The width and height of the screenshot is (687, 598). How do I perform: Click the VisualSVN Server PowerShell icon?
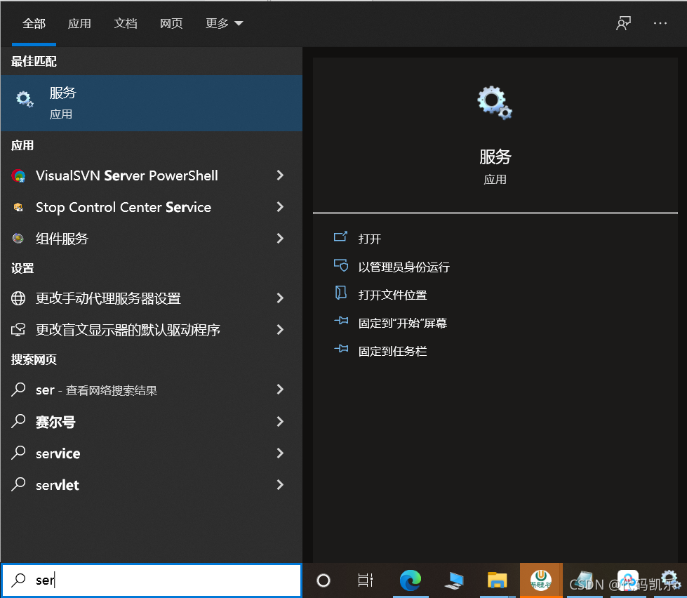click(18, 175)
